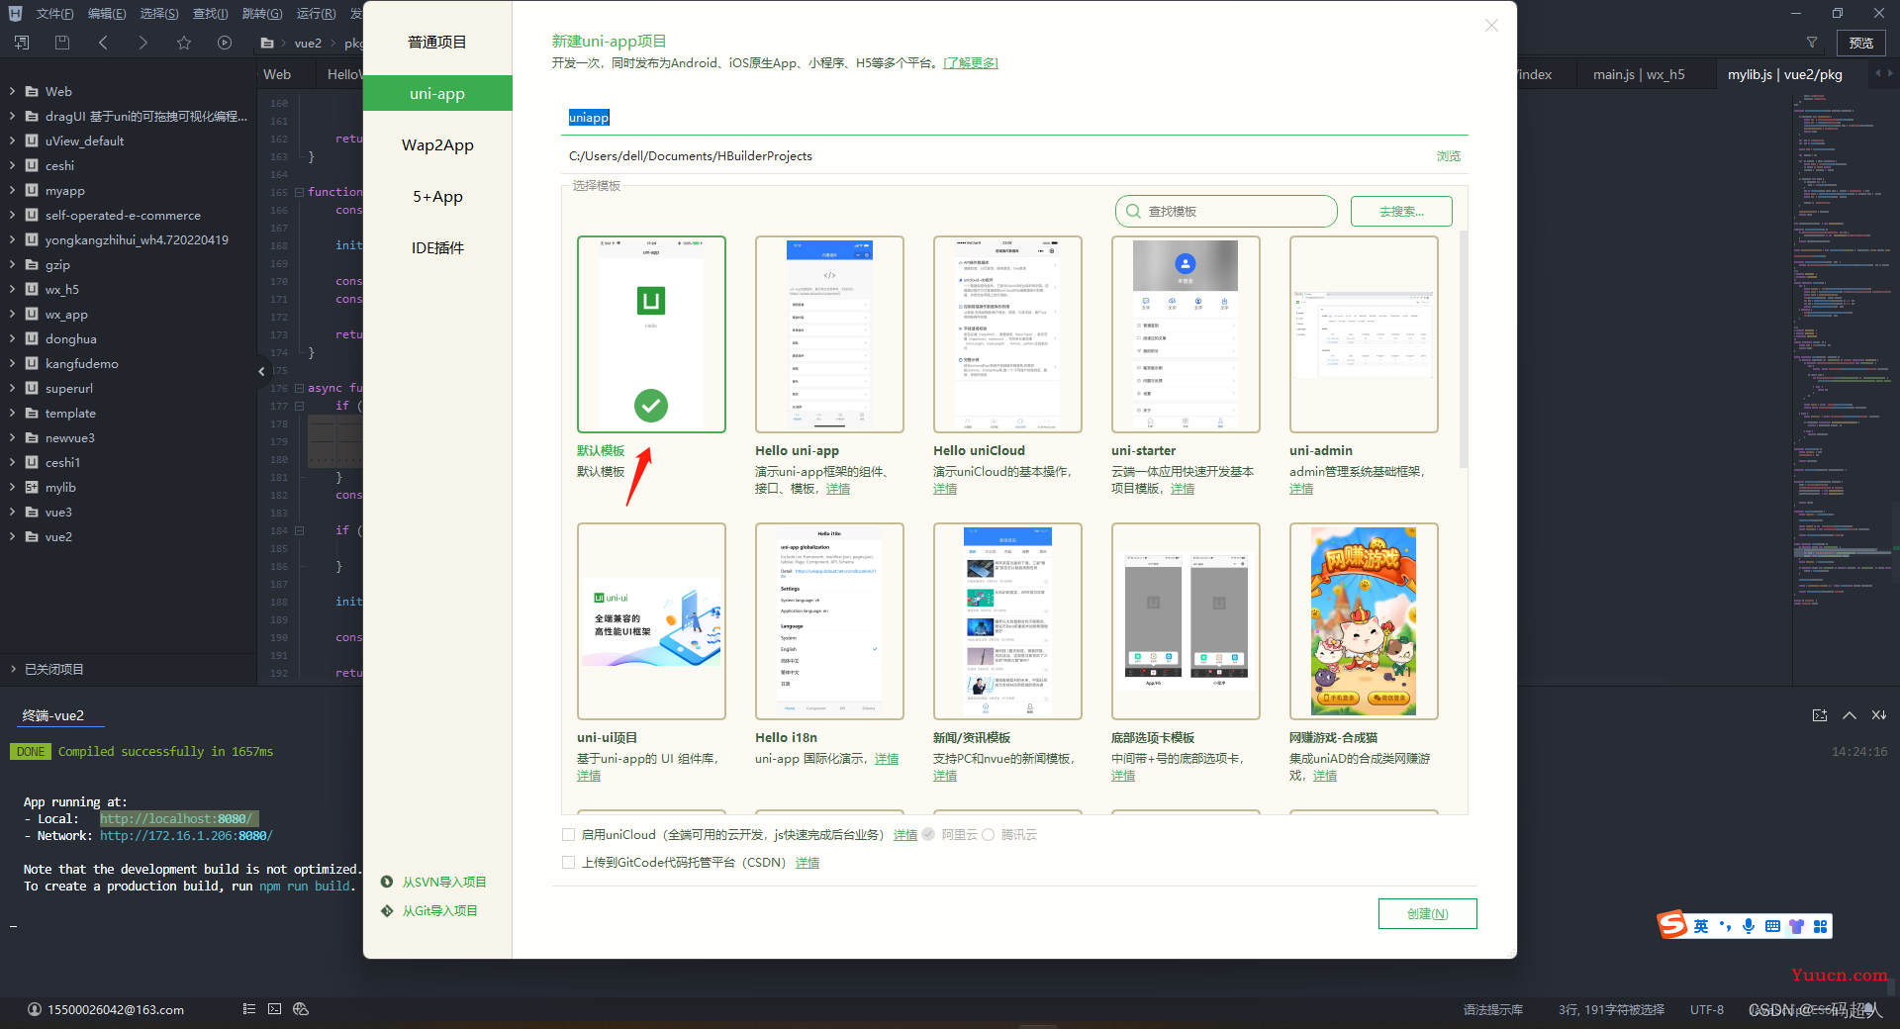The height and width of the screenshot is (1029, 1900).
Task: Click the 创建(N) button
Action: coord(1427,913)
